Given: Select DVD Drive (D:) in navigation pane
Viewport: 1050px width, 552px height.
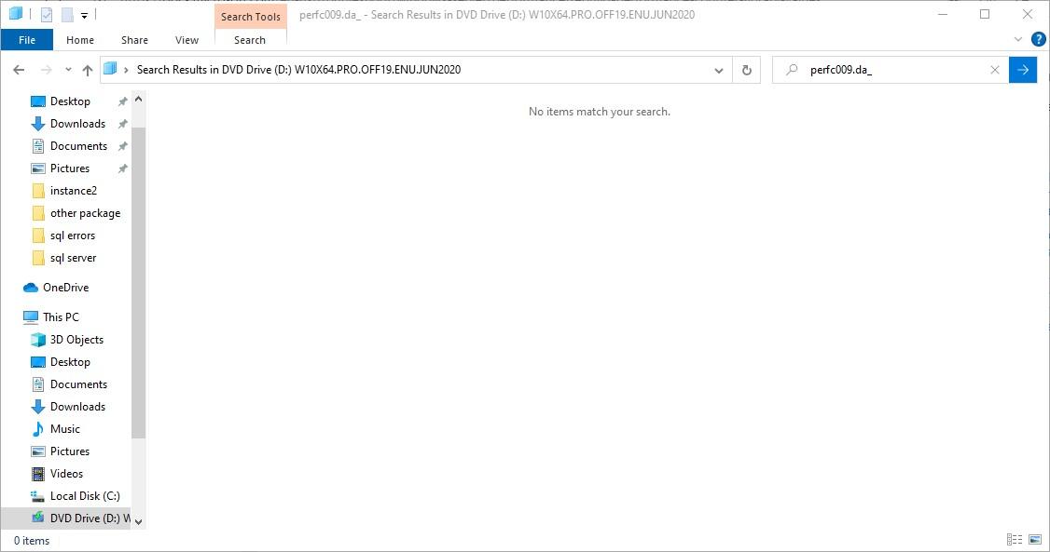Looking at the screenshot, I should [67, 518].
